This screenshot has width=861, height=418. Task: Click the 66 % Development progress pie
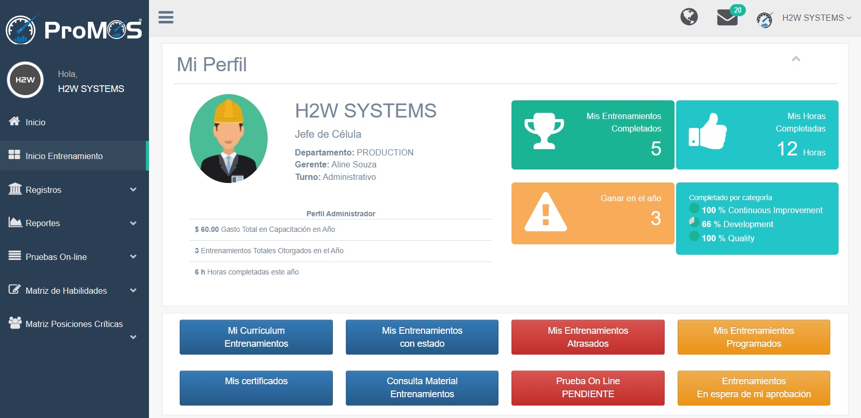(x=694, y=222)
